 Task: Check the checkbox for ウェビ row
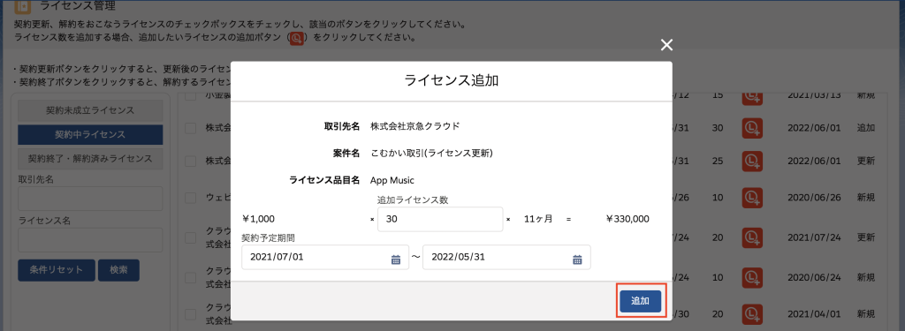(x=191, y=198)
